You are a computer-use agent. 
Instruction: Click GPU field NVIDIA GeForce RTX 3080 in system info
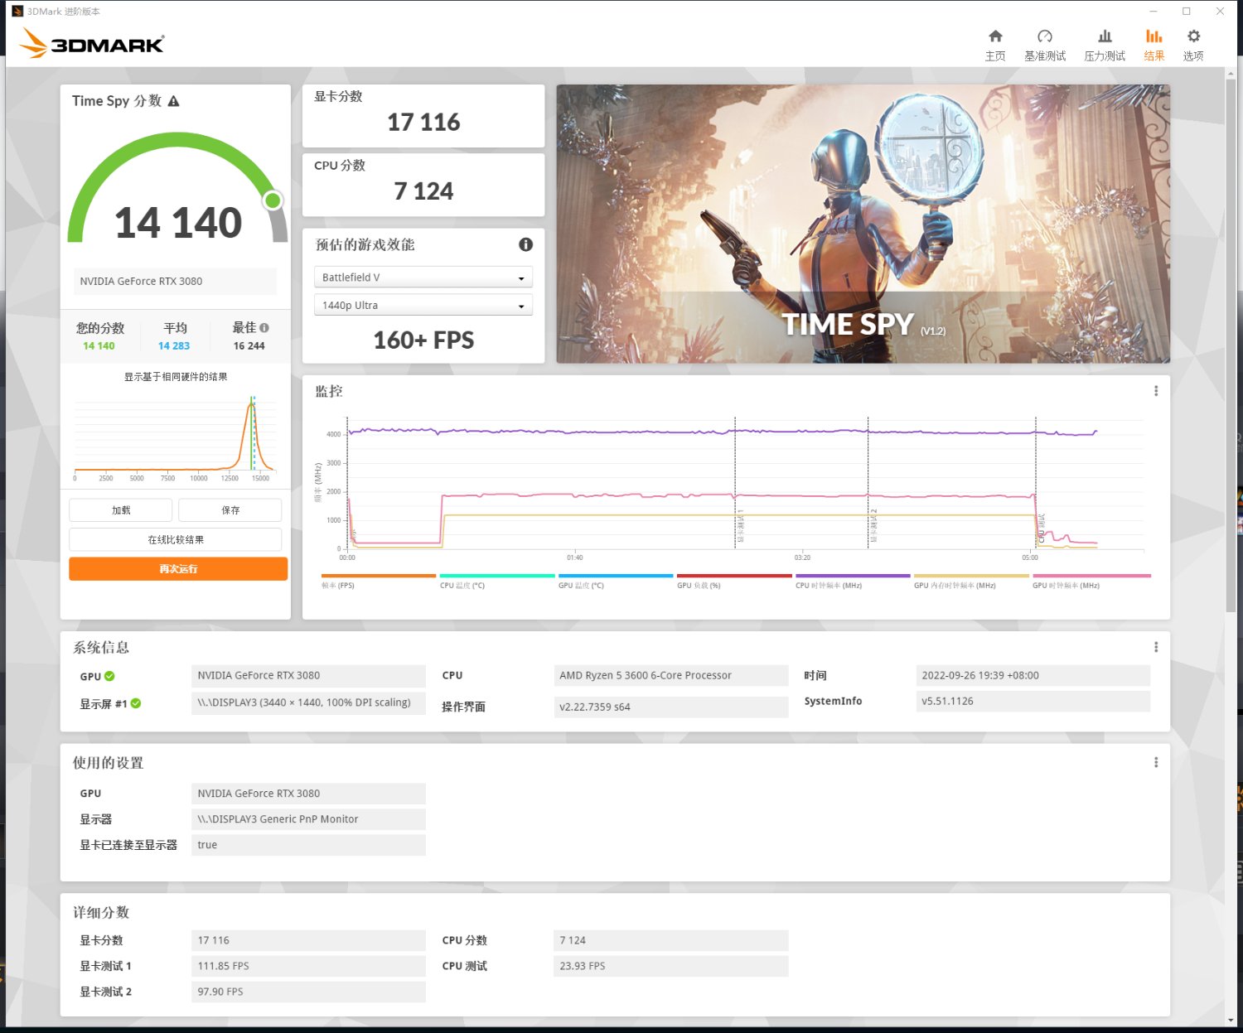point(308,675)
